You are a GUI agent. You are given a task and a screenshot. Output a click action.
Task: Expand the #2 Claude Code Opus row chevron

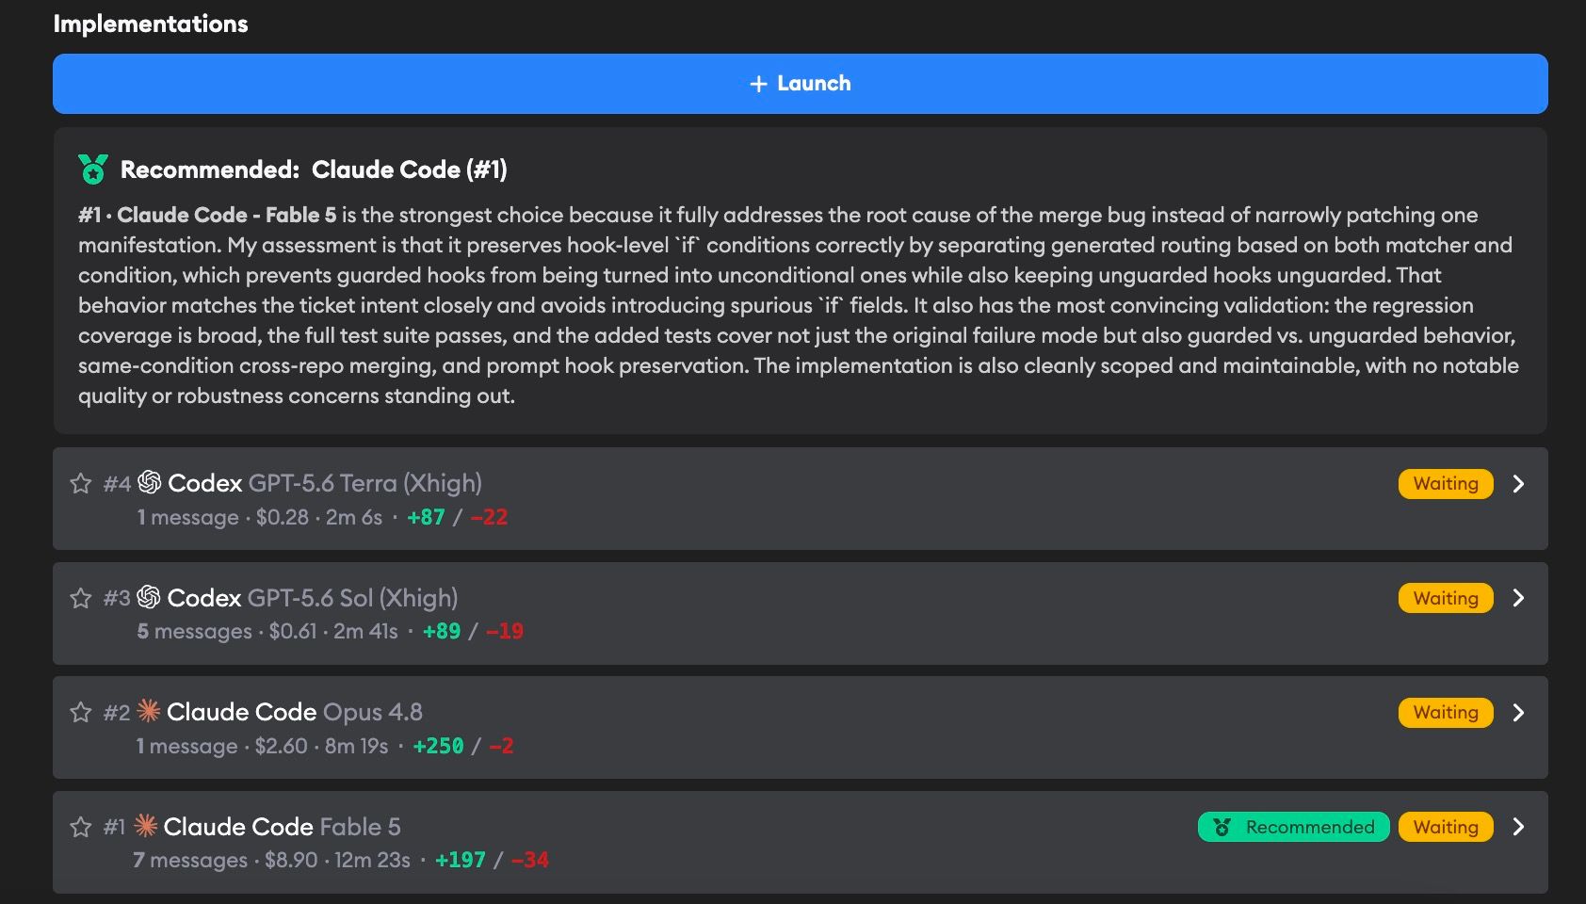1518,713
